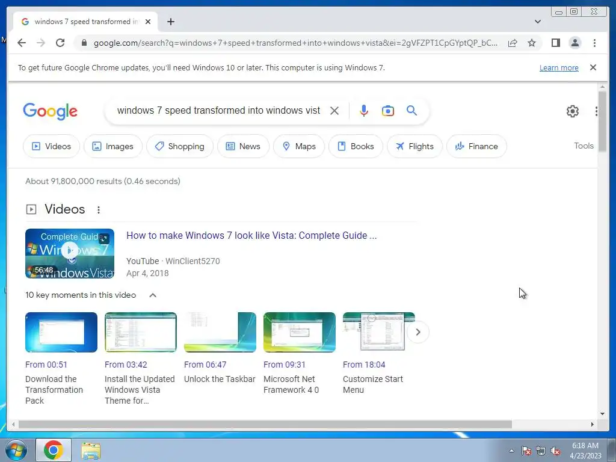This screenshot has height=462, width=616.
Task: Open Learn more about Chrome updates
Action: click(559, 67)
